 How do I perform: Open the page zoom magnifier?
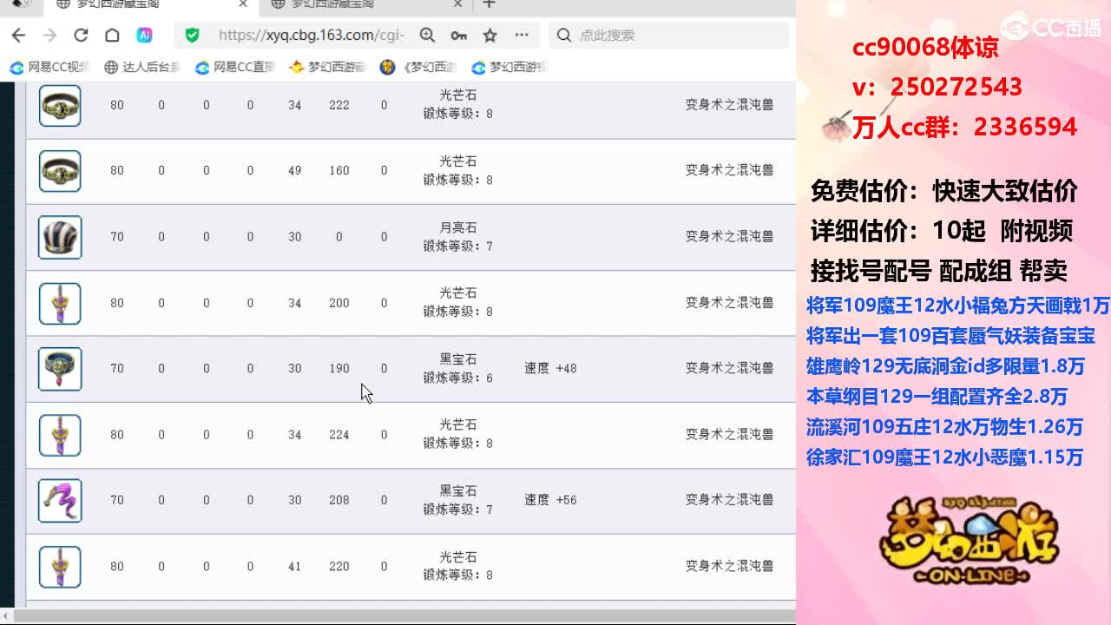(427, 35)
